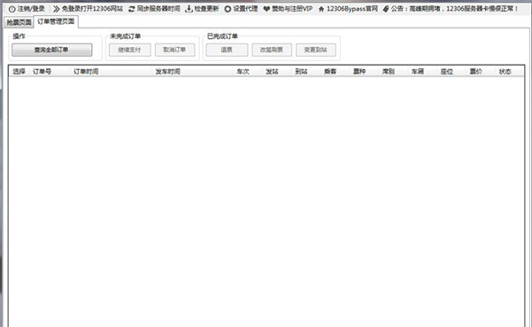Click the 发车时间 column header
This screenshot has width=532, height=327.
(x=192, y=72)
